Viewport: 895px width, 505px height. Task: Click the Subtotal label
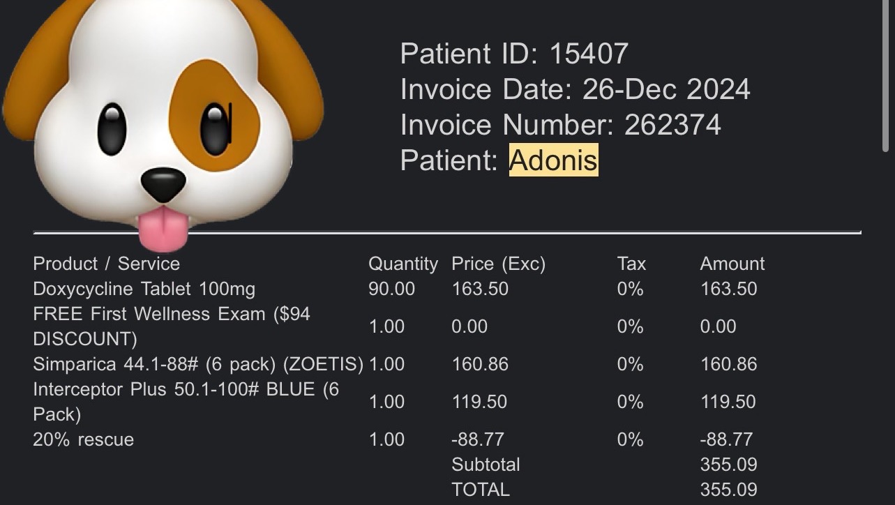coord(486,465)
